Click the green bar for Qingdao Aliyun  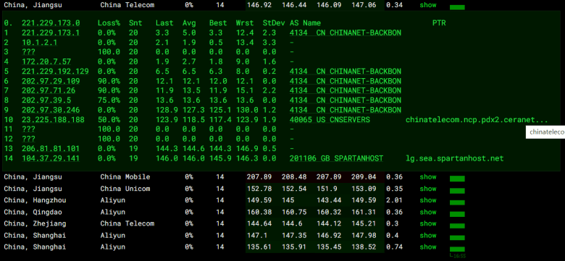457,214
